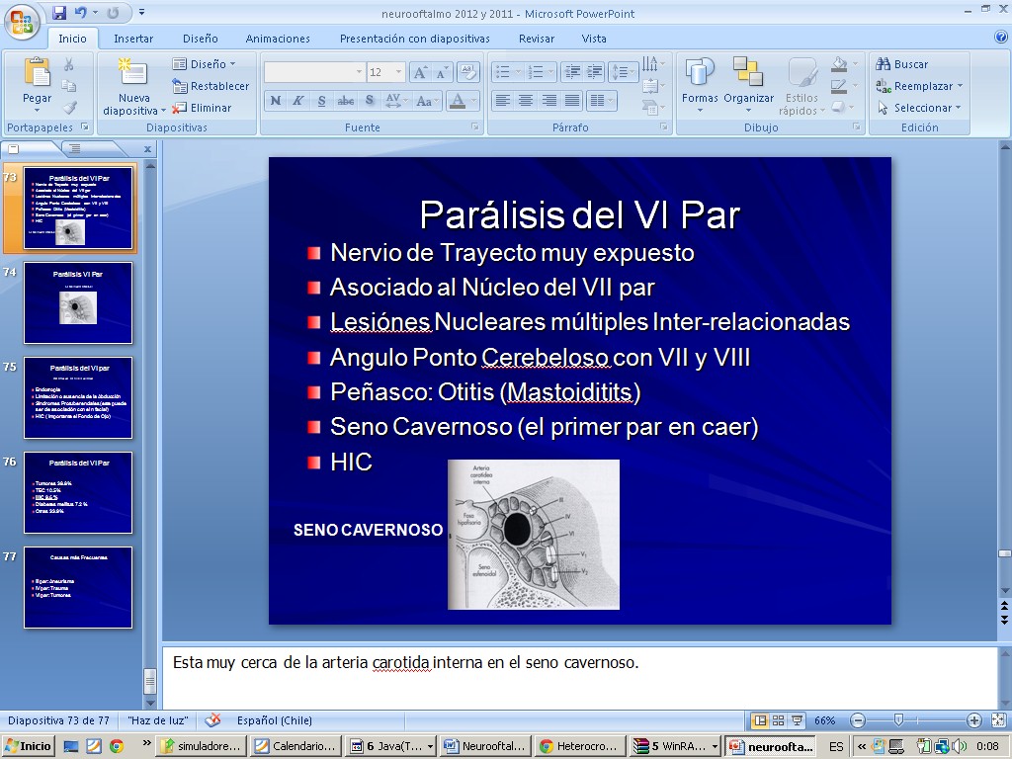Open the Animaciones ribbon tab
Image resolution: width=1012 pixels, height=759 pixels.
coord(278,39)
